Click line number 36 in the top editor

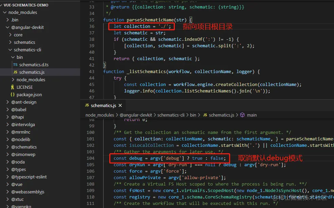click(x=92, y=27)
